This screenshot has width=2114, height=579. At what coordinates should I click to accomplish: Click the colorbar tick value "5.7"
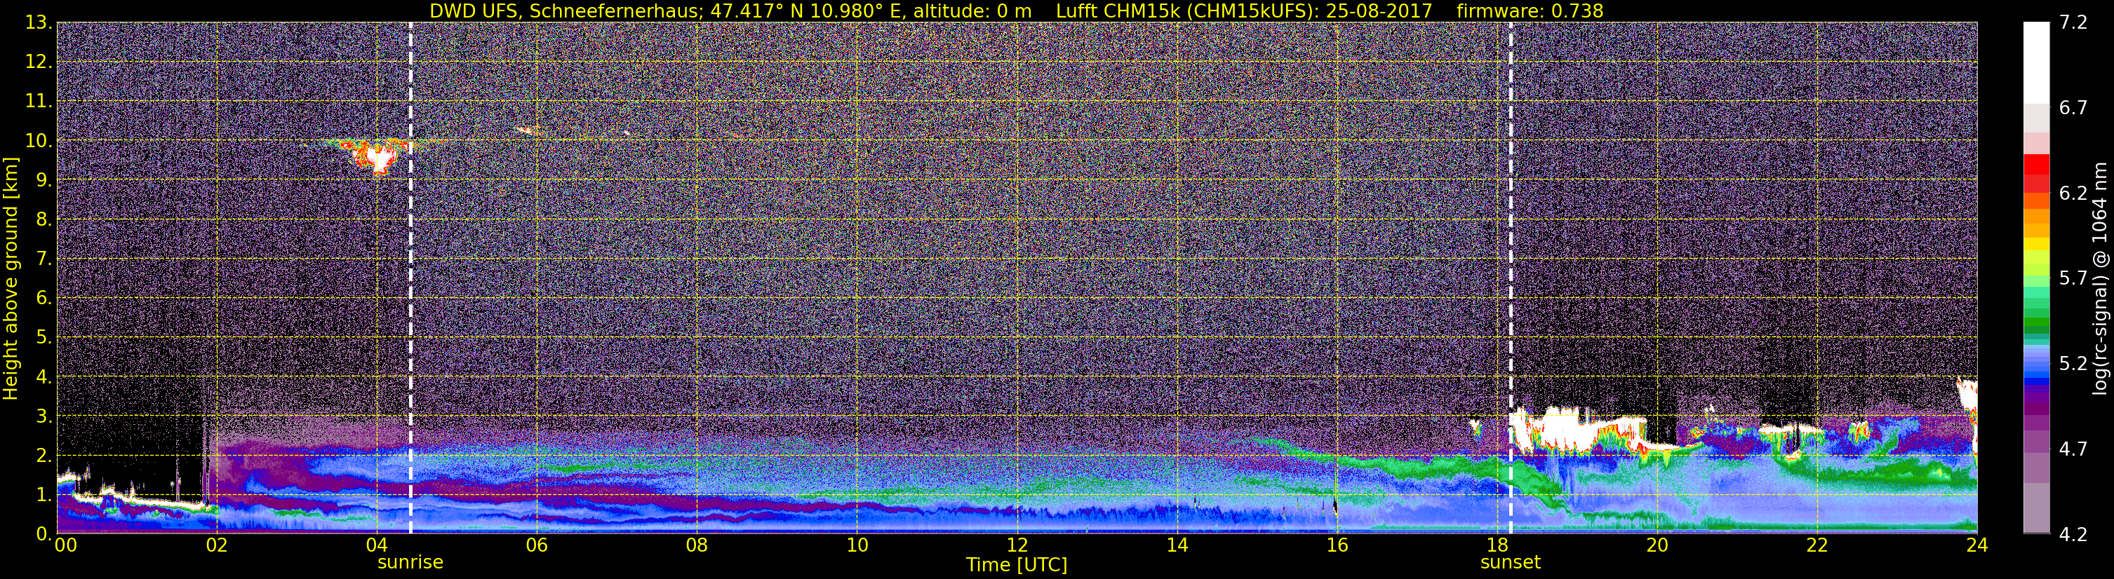(x=2073, y=279)
